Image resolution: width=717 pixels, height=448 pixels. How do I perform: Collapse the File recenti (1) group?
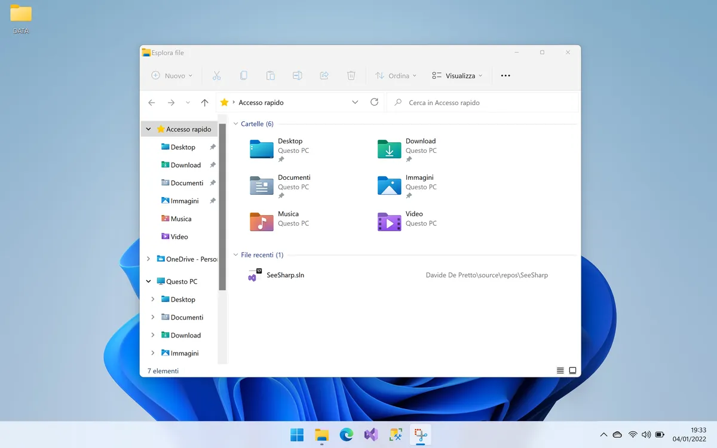pyautogui.click(x=236, y=255)
